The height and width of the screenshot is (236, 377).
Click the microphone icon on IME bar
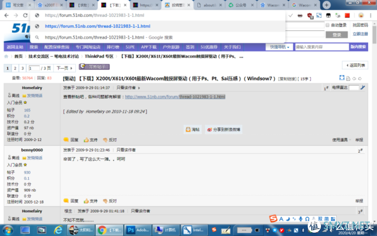tap(300, 219)
